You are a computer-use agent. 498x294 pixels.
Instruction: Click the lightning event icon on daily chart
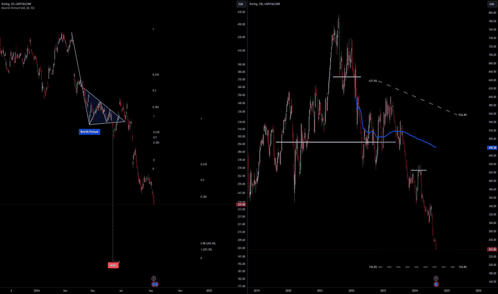pyautogui.click(x=154, y=278)
